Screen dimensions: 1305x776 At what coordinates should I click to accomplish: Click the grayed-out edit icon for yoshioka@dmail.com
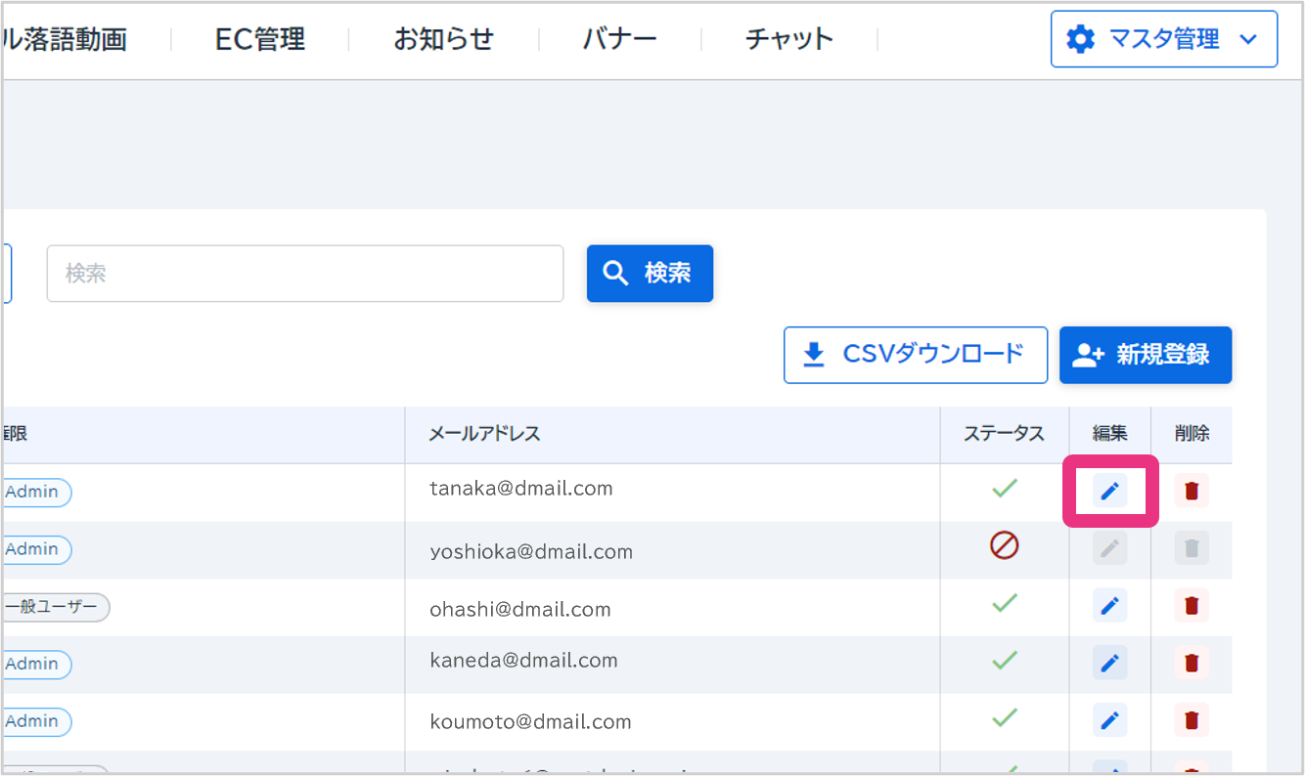[x=1109, y=548]
